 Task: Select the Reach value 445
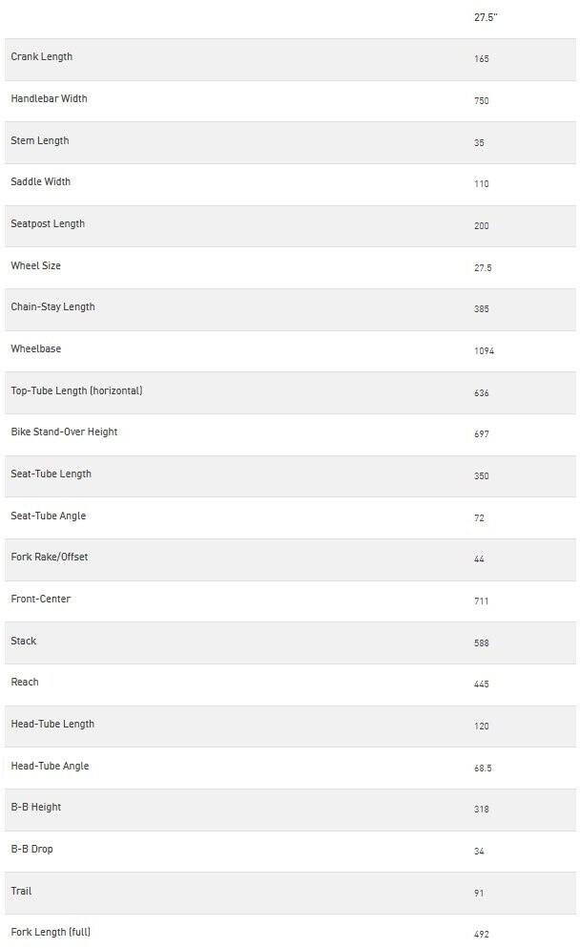[482, 685]
